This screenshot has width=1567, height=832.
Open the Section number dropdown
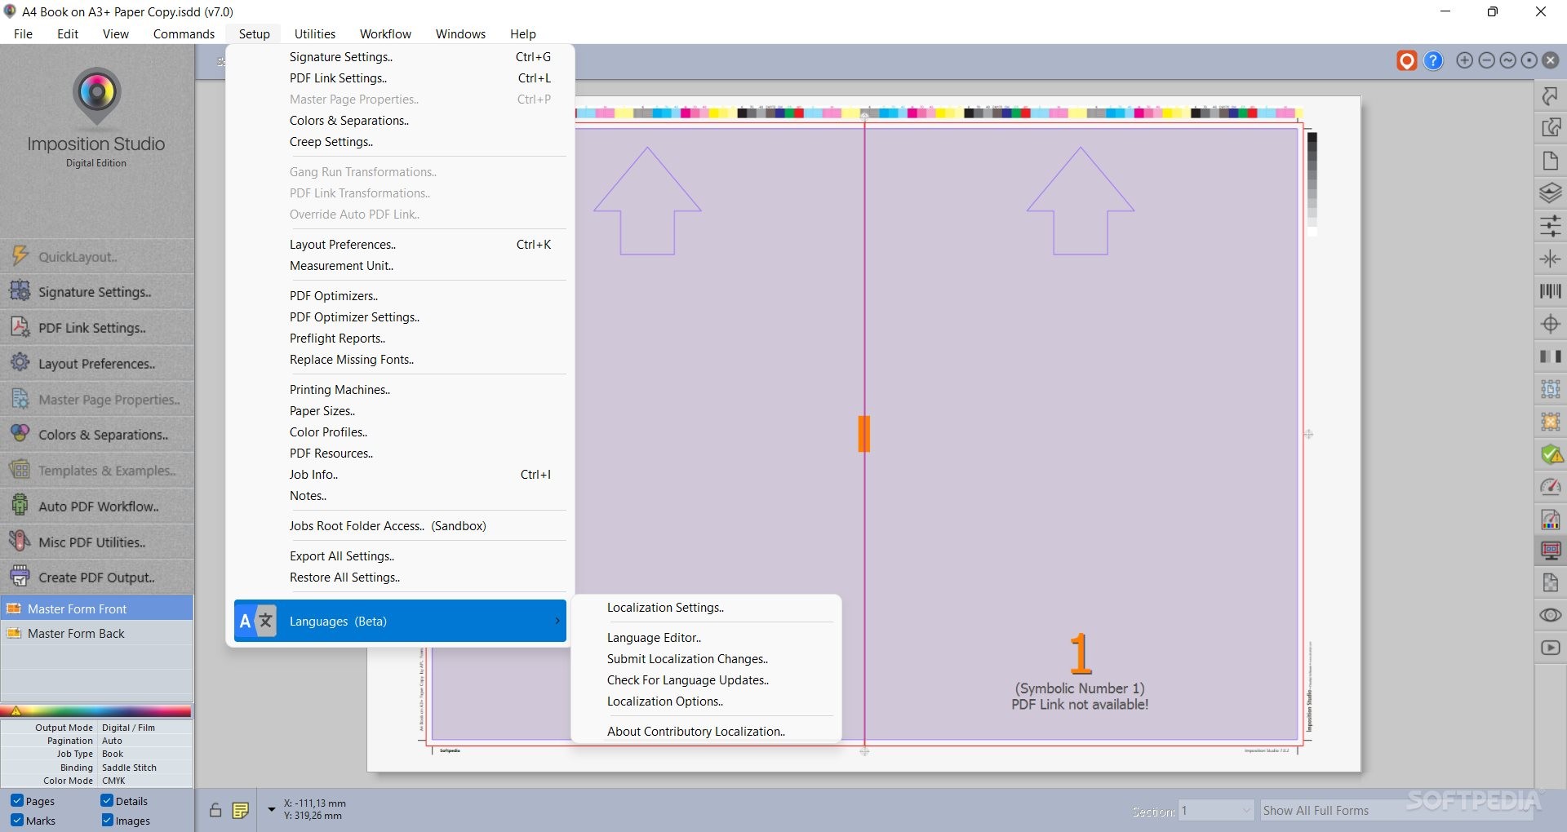(x=1215, y=810)
